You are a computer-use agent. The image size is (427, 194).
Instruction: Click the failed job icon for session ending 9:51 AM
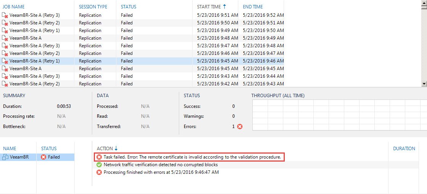click(5, 23)
